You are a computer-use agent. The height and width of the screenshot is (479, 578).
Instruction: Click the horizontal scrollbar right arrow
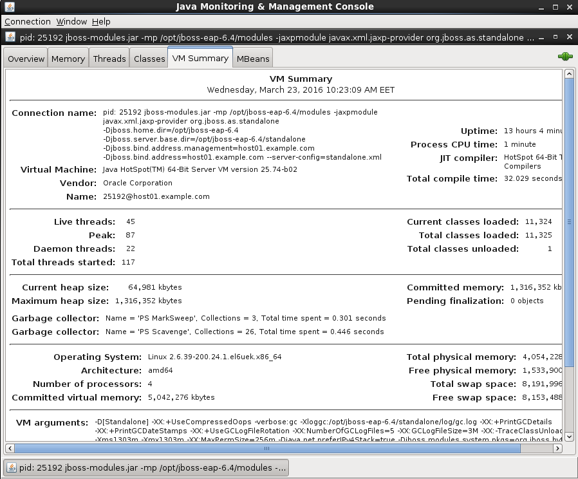pos(558,448)
